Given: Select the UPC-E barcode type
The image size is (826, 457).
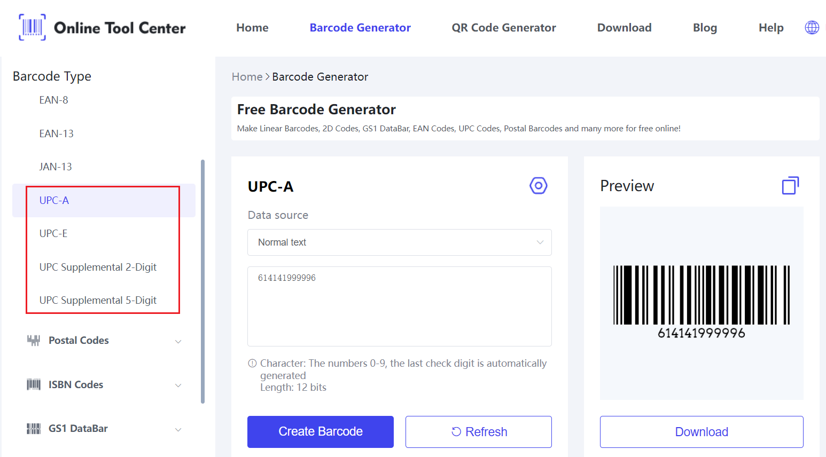Looking at the screenshot, I should click(x=53, y=233).
